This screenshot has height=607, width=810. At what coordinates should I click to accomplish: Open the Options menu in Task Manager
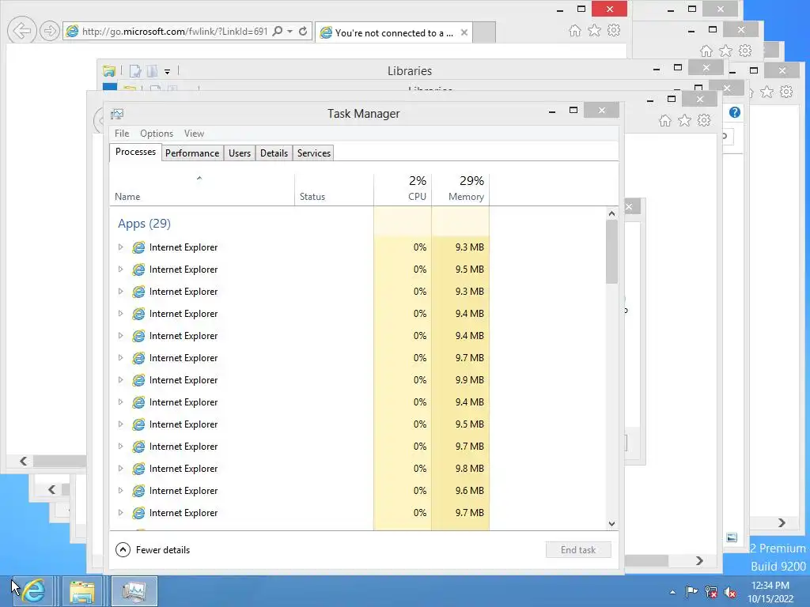[157, 133]
